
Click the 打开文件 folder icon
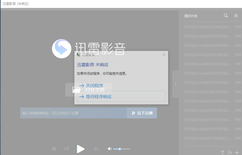76,90
